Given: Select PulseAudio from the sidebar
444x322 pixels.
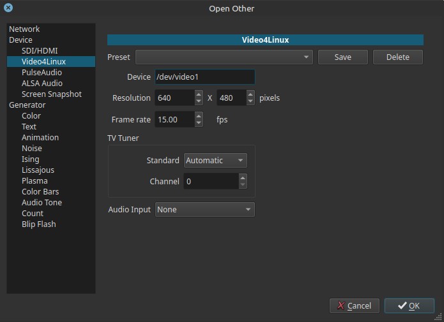Looking at the screenshot, I should click(42, 73).
